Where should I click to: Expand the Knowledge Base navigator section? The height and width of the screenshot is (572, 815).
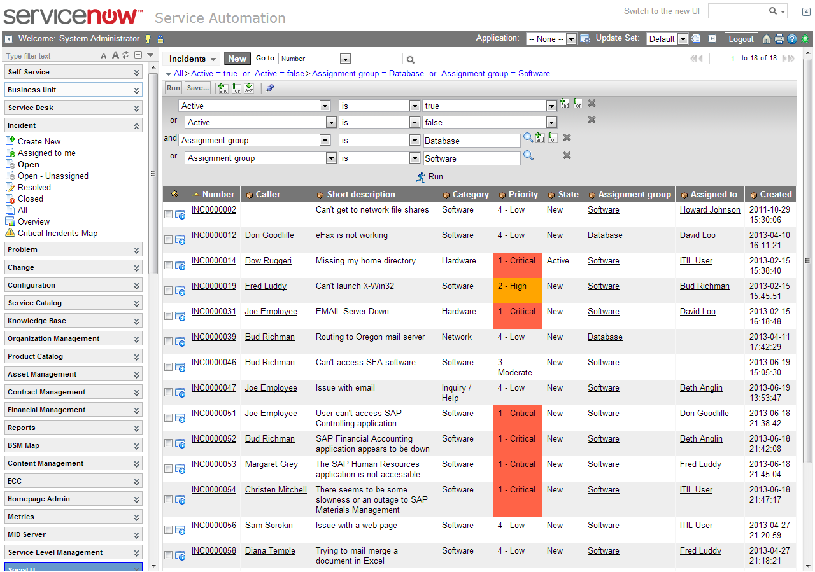(73, 321)
